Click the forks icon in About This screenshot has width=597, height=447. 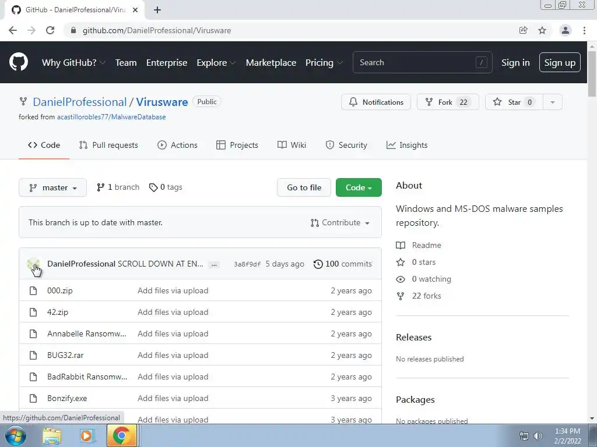401,296
